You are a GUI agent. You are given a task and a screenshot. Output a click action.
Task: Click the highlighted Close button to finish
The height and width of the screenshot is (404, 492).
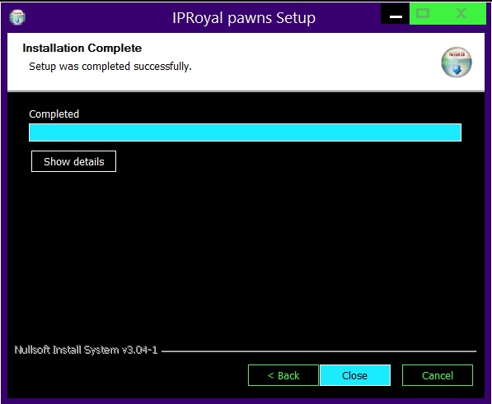[355, 375]
